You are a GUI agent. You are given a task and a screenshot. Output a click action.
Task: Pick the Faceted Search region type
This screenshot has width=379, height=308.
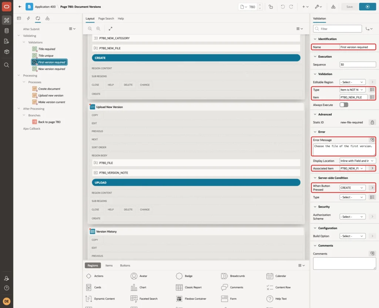(x=144, y=299)
